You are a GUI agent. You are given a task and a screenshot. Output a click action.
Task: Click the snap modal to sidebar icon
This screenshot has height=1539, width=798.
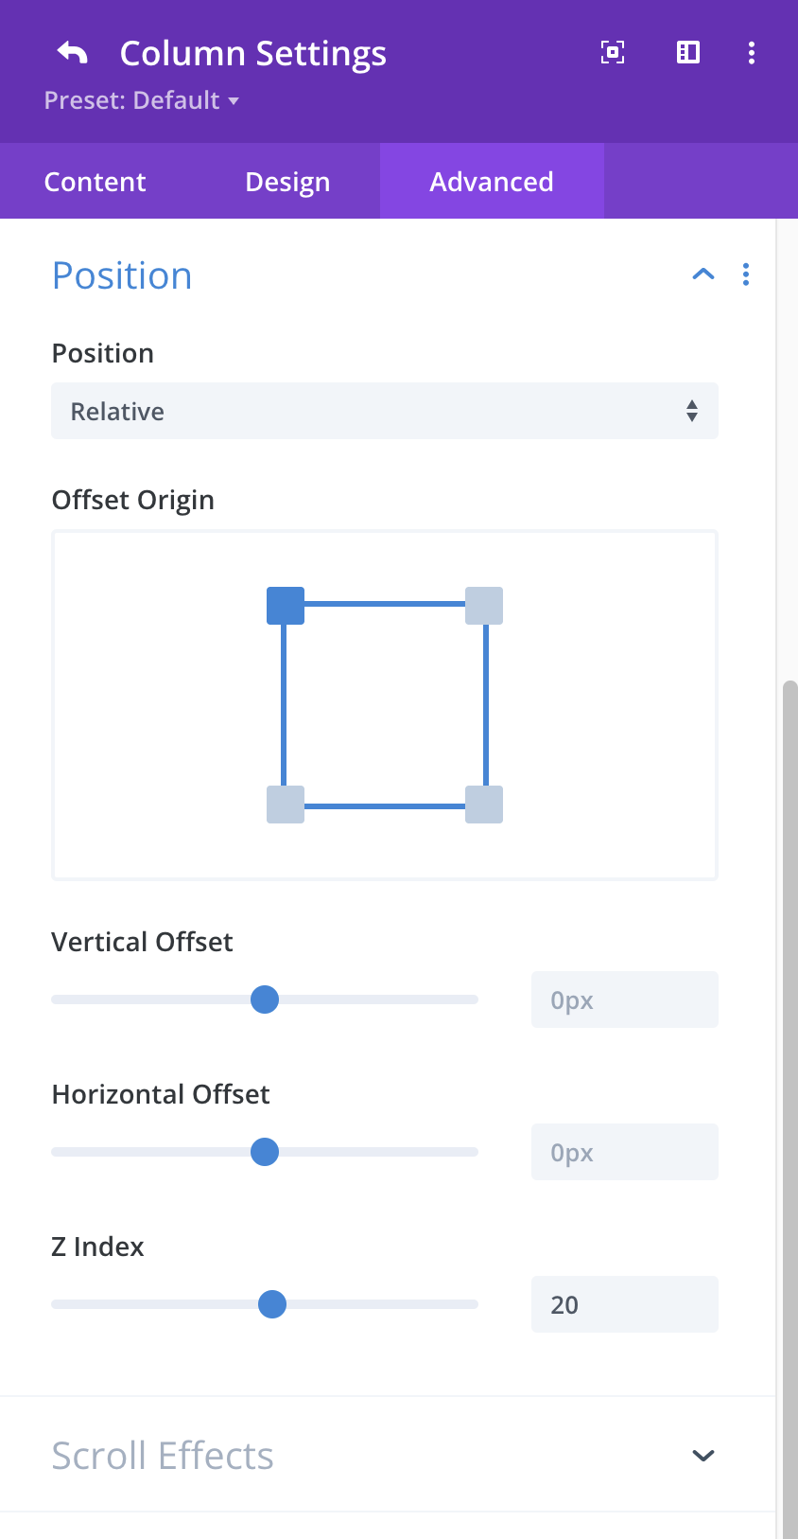(688, 53)
